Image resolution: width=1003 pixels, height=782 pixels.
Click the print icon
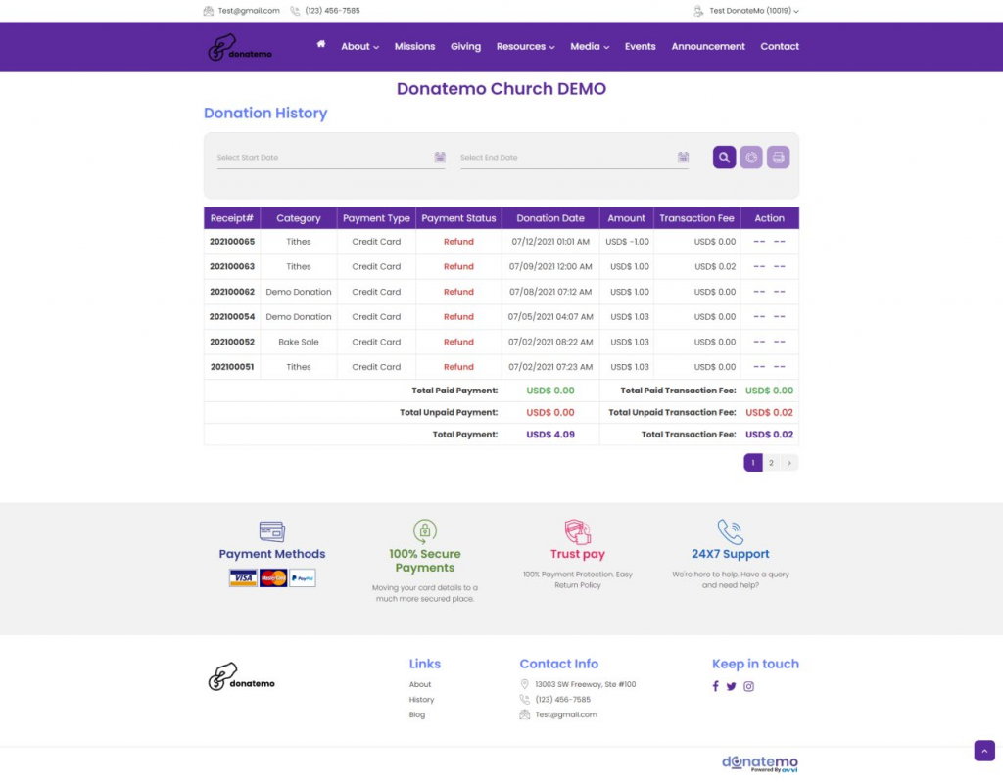[x=779, y=157]
